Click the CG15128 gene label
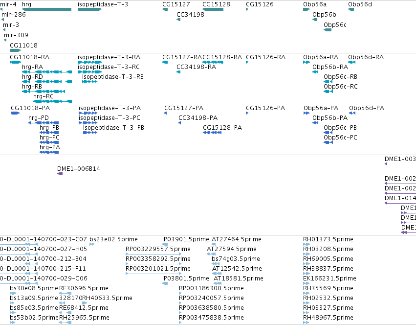Screen dimensions: 416x325 pos(216,4)
